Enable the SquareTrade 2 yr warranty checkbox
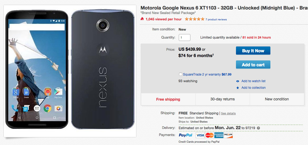Viewport: 308px width, 145px height. tap(181, 74)
